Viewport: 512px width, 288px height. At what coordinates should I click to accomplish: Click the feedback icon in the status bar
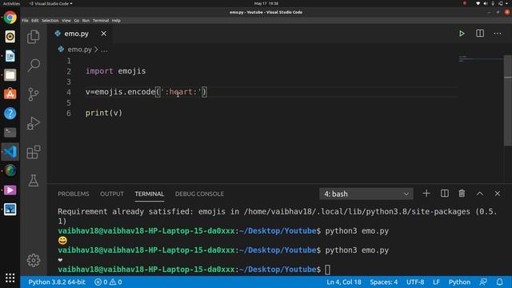click(x=483, y=282)
